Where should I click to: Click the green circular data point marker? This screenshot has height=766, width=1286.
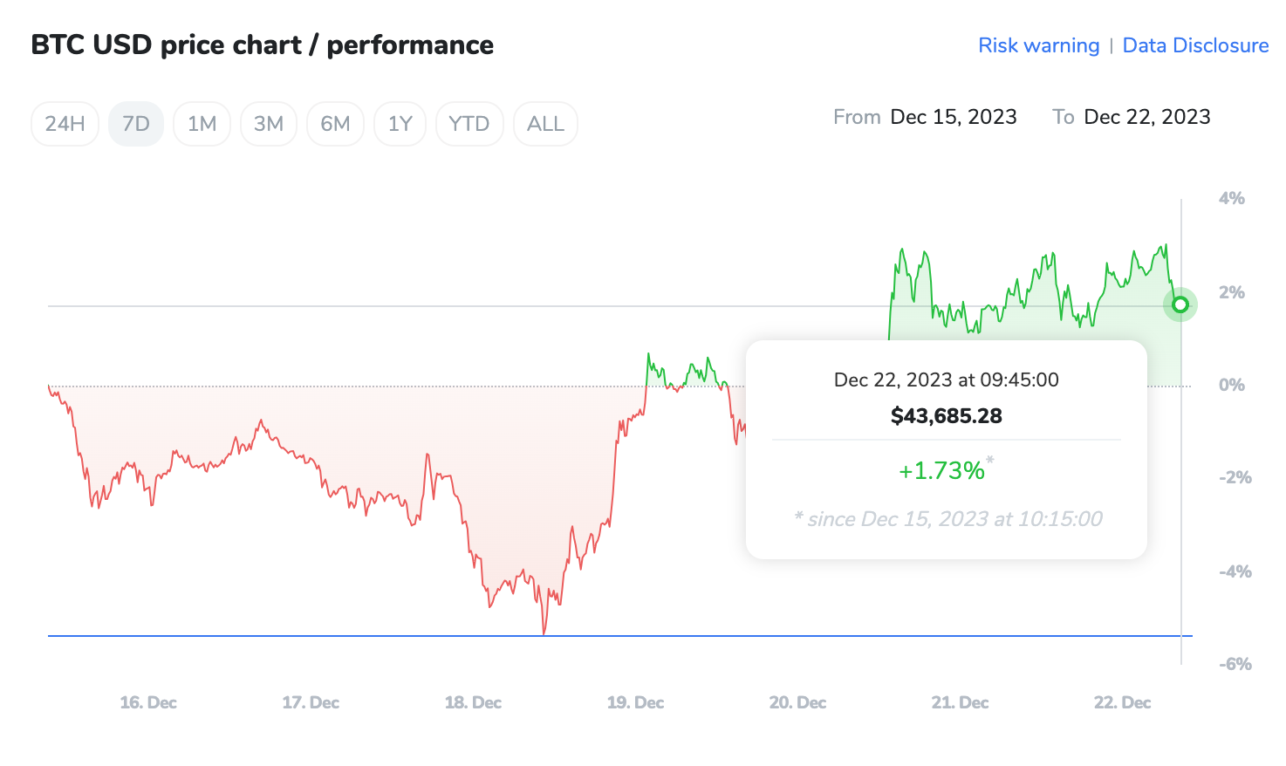coord(1180,304)
